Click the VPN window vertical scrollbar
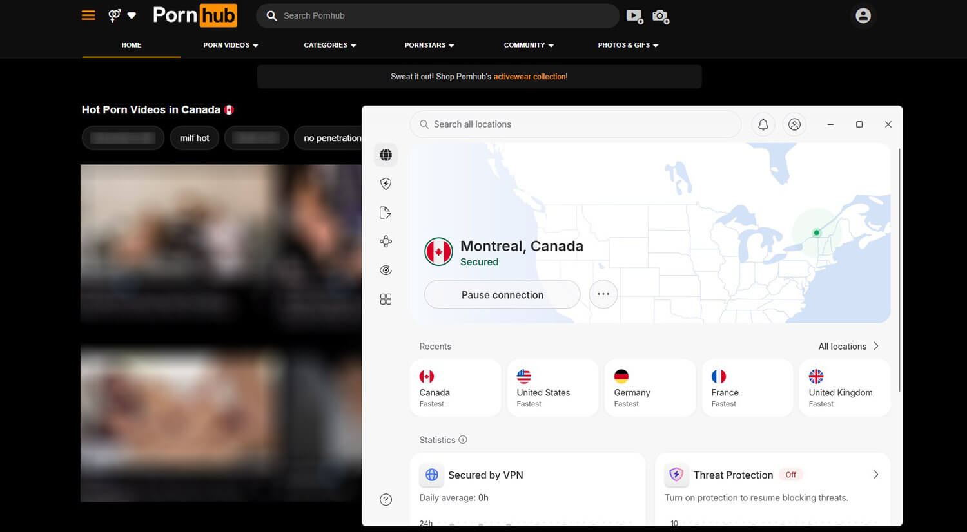 click(899, 269)
